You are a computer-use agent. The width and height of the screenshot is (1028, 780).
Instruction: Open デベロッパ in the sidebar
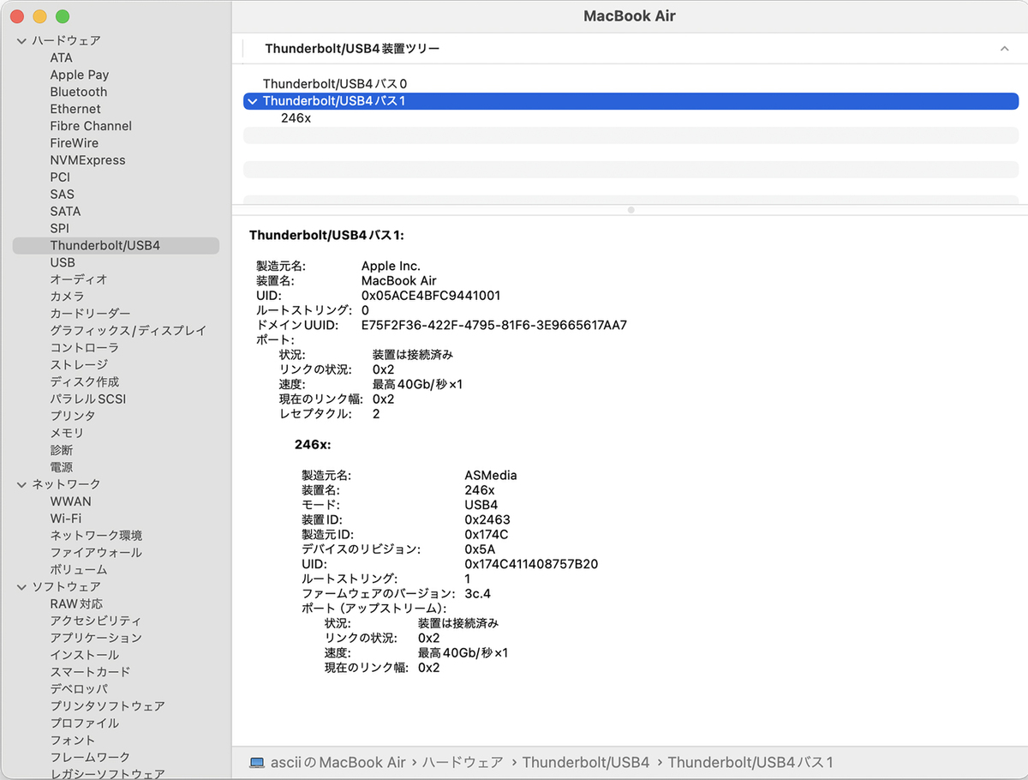click(79, 689)
